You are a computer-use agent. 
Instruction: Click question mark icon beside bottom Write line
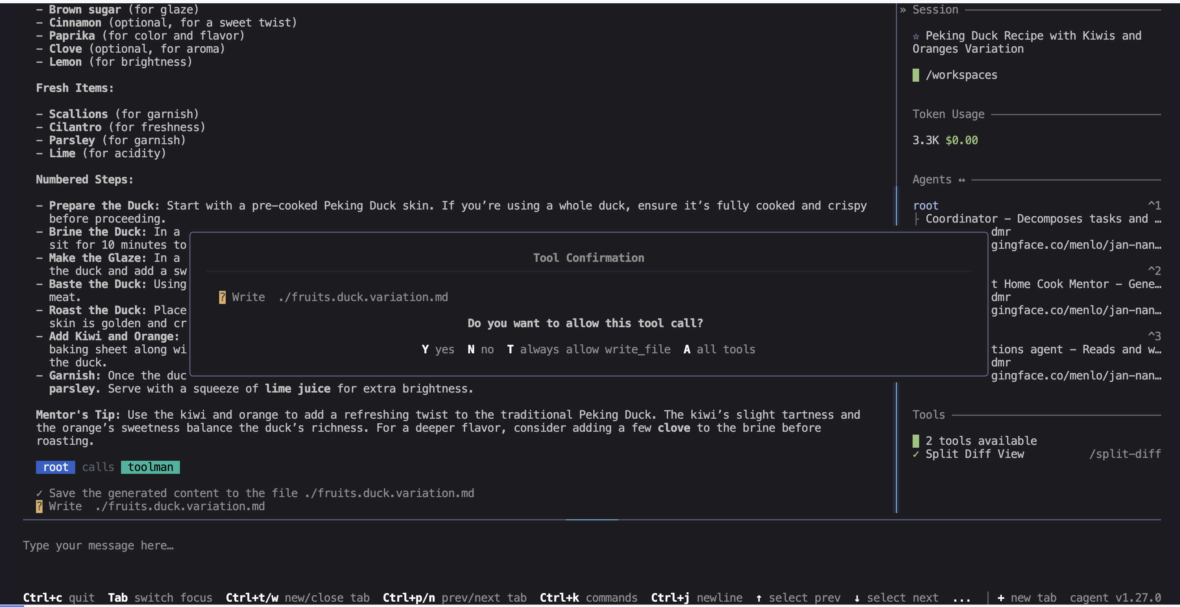tap(39, 506)
